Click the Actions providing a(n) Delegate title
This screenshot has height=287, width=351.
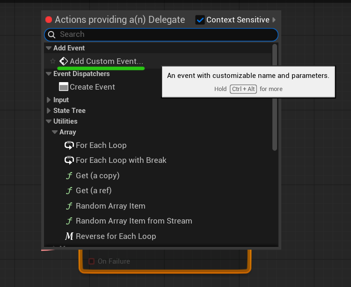120,20
